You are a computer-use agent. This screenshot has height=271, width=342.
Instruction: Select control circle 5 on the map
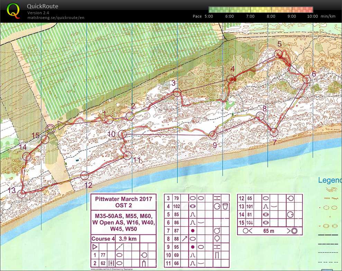pyautogui.click(x=278, y=54)
